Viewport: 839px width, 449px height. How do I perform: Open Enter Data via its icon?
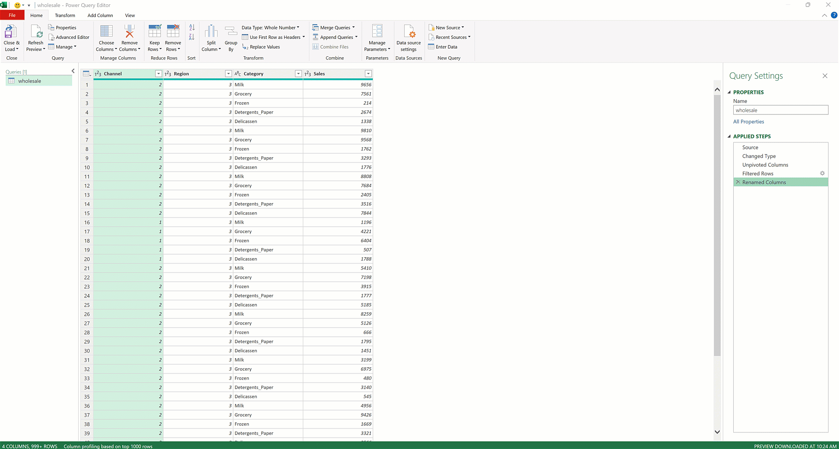click(431, 47)
